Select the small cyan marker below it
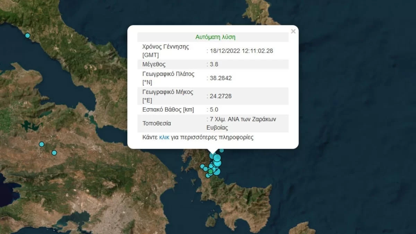 tap(54, 152)
